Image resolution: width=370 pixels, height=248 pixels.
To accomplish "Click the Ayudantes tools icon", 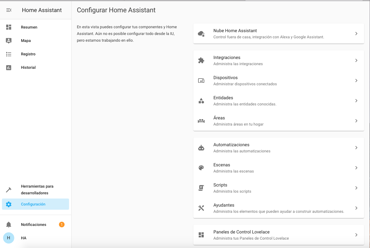I will tap(201, 208).
